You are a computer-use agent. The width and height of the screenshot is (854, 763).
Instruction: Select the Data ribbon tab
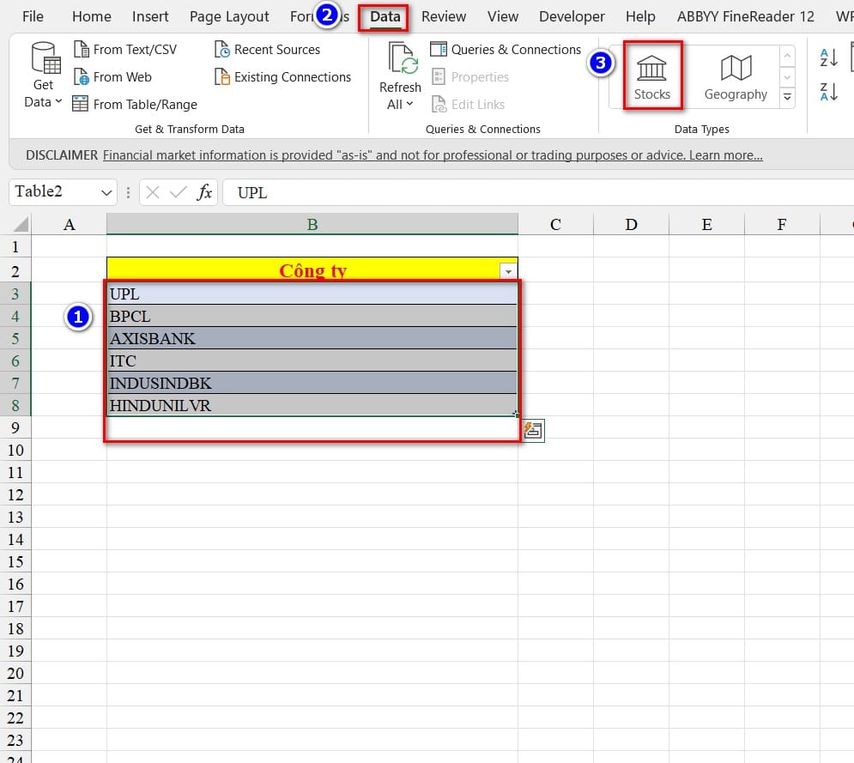(385, 16)
